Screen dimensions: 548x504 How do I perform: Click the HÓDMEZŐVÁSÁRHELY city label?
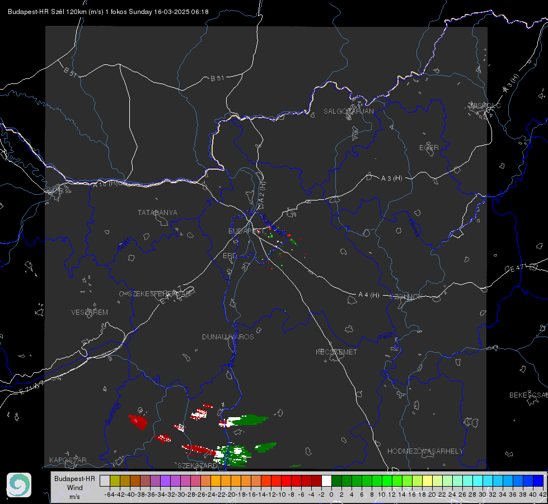pos(425,451)
